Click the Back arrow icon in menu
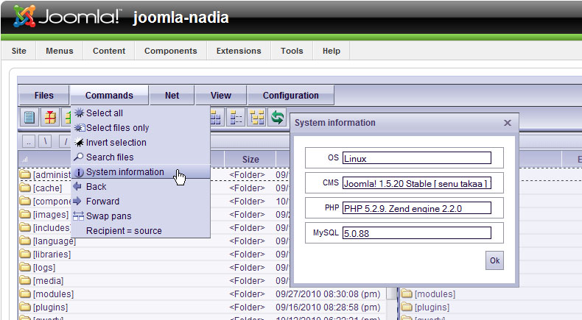This screenshot has height=320, width=582. (77, 186)
